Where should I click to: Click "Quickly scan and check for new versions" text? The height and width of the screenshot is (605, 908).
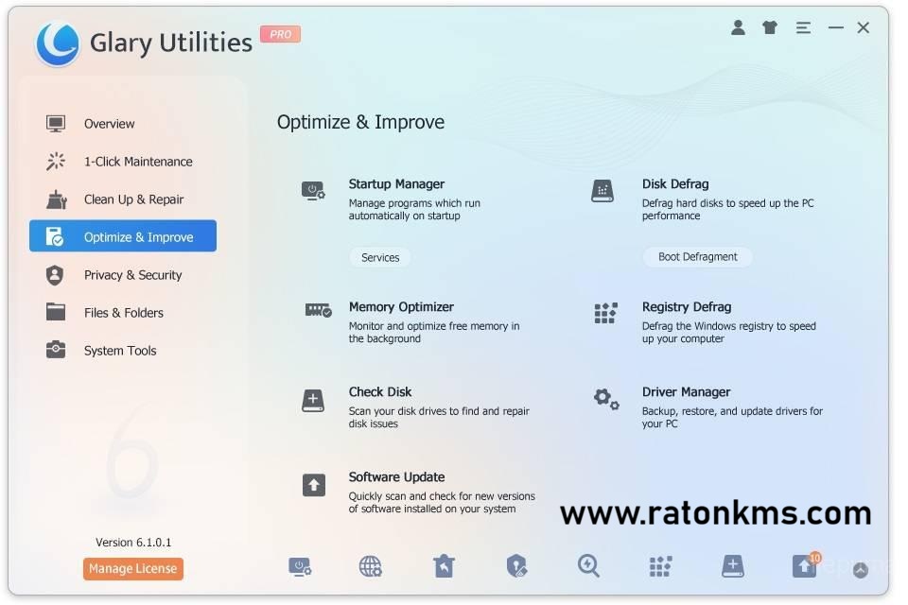coord(442,503)
